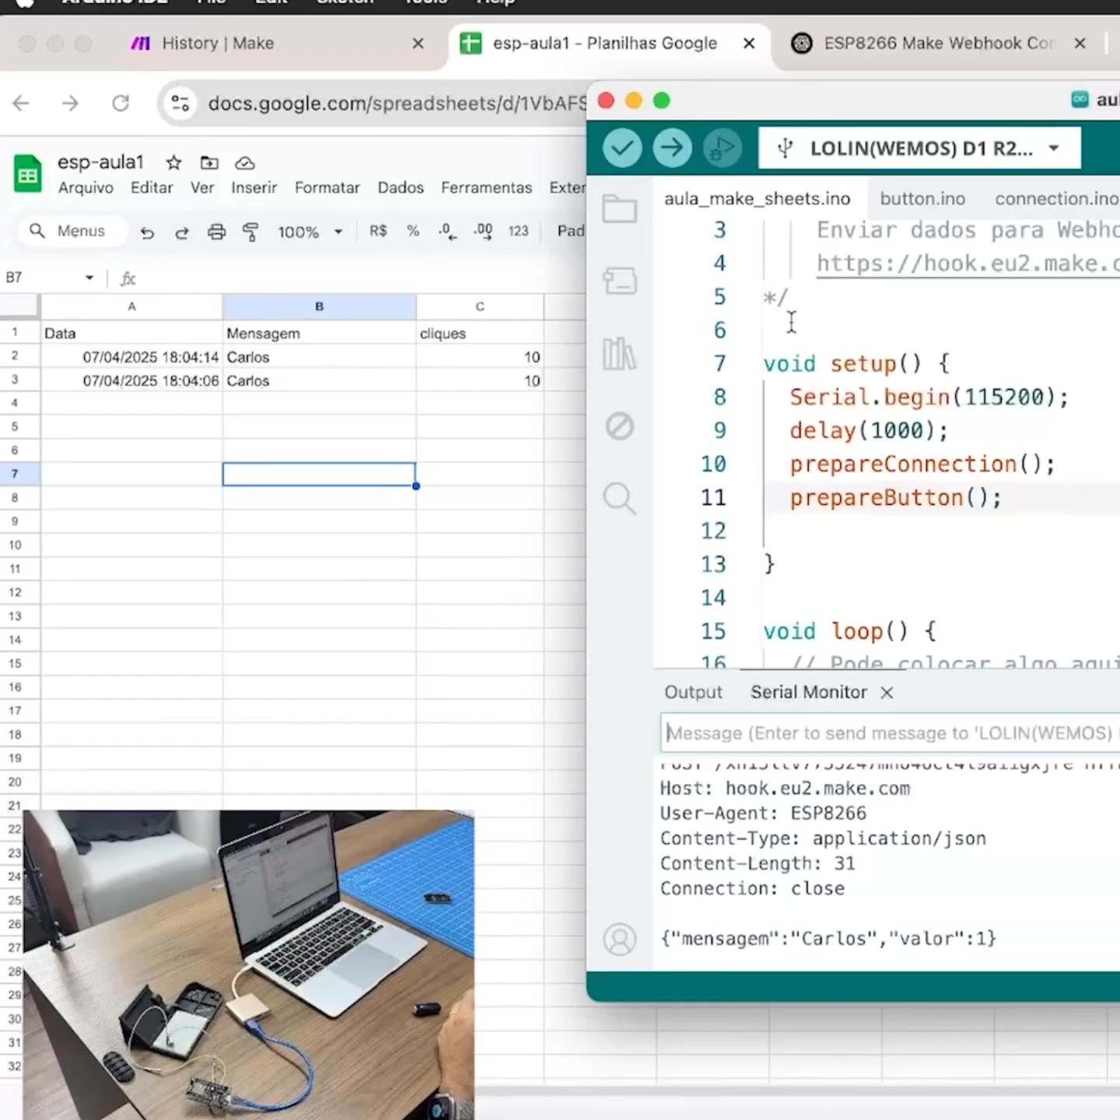Select column B header in spreadsheet
1120x1120 pixels.
click(x=319, y=306)
